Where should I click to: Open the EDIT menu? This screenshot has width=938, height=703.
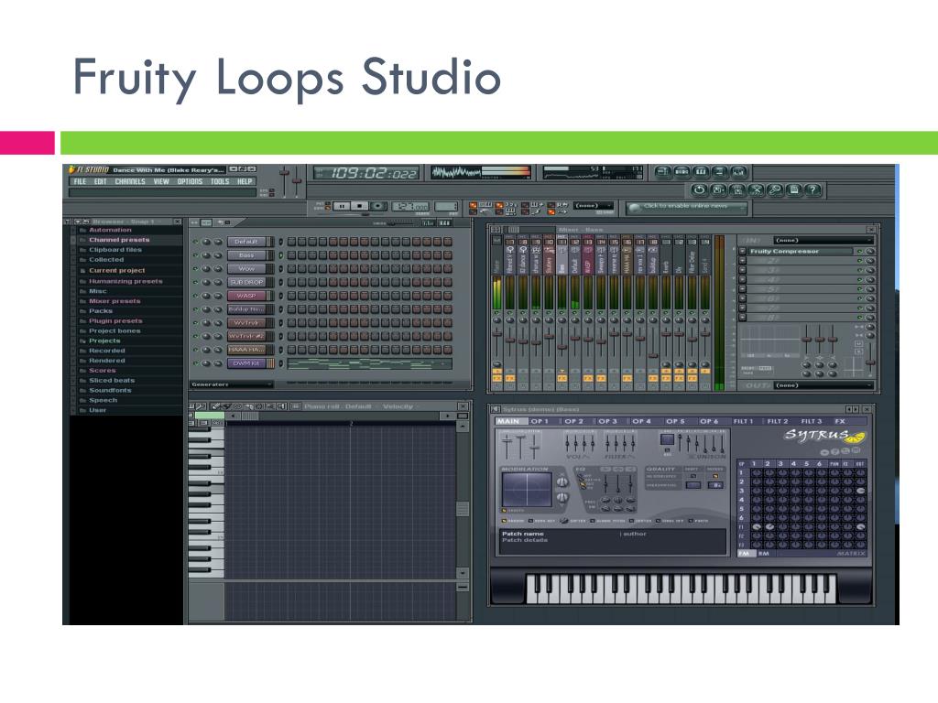click(x=101, y=181)
